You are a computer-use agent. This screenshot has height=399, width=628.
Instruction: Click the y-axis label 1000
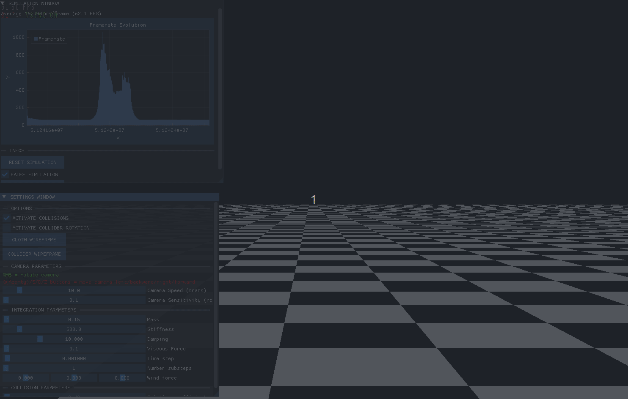coord(19,37)
